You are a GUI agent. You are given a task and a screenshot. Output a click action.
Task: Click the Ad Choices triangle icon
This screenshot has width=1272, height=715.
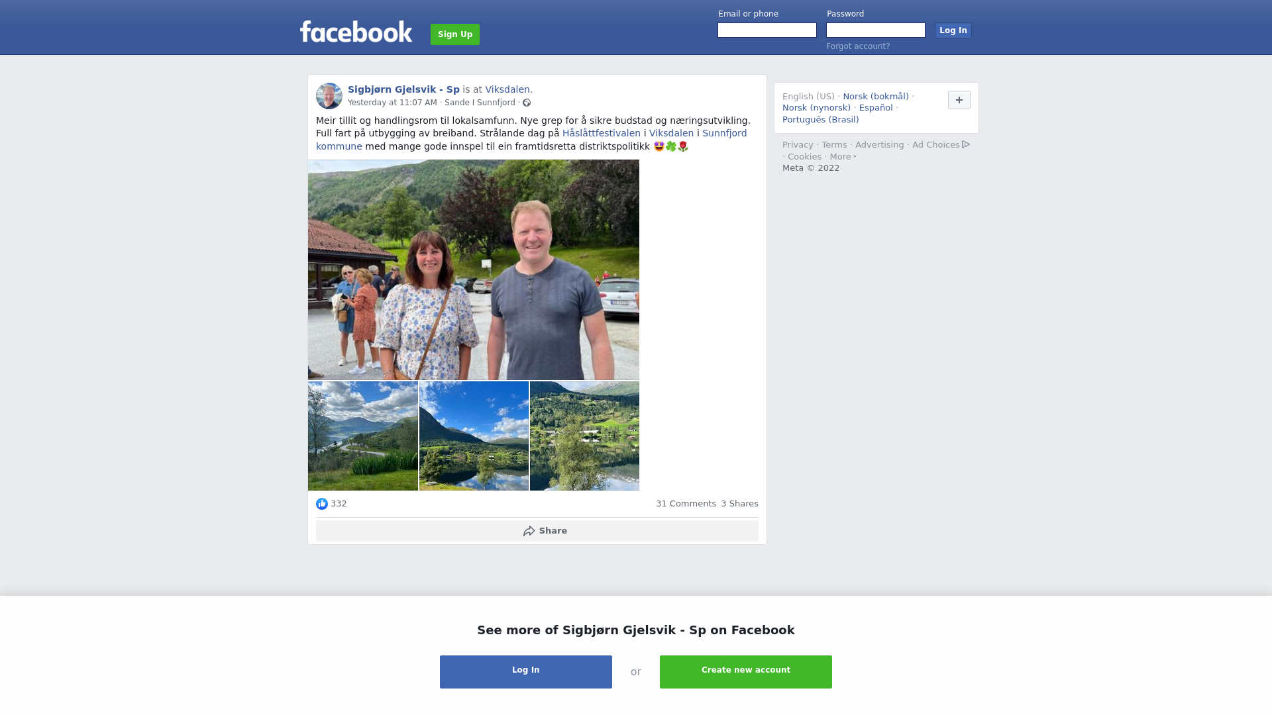966,144
